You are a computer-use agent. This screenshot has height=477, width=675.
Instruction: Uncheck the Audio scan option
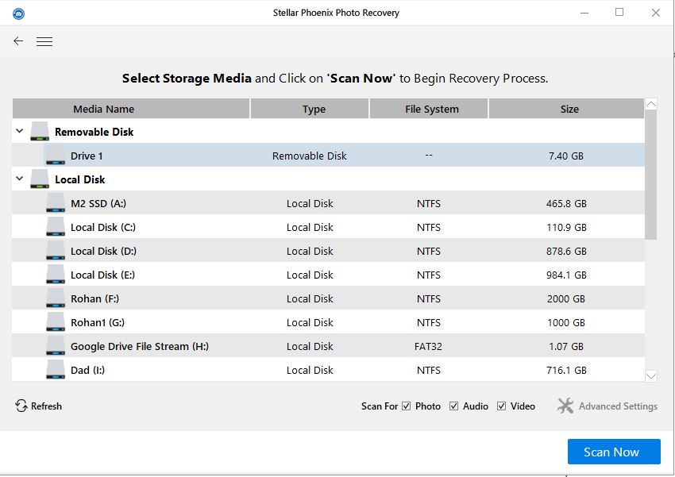pyautogui.click(x=454, y=406)
